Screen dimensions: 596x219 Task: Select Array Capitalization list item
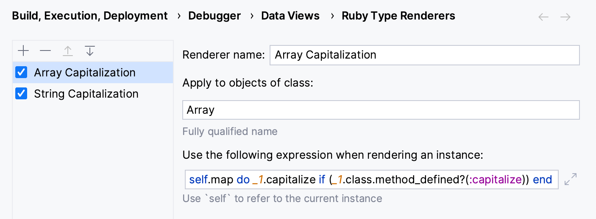tap(85, 73)
